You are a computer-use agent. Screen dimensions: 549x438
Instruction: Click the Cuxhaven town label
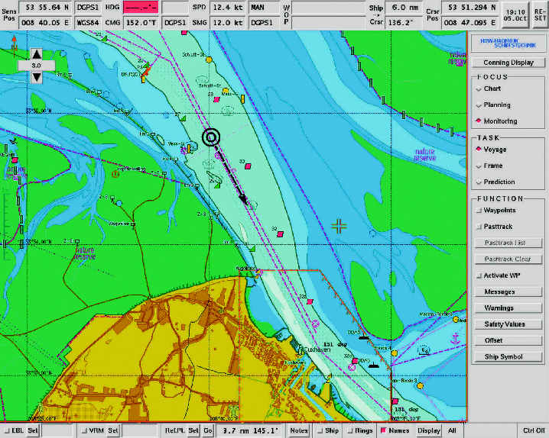(x=317, y=349)
